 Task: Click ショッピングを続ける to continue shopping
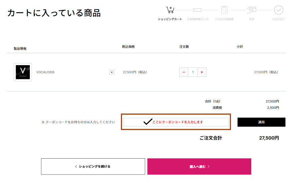tap(93, 166)
